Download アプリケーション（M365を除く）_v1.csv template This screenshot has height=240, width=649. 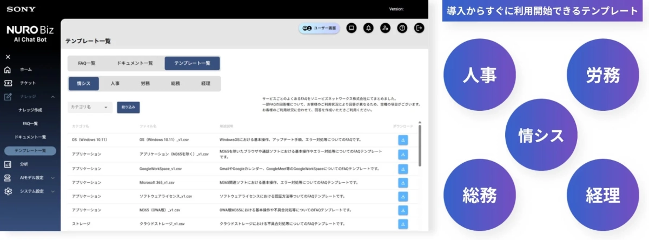point(403,154)
